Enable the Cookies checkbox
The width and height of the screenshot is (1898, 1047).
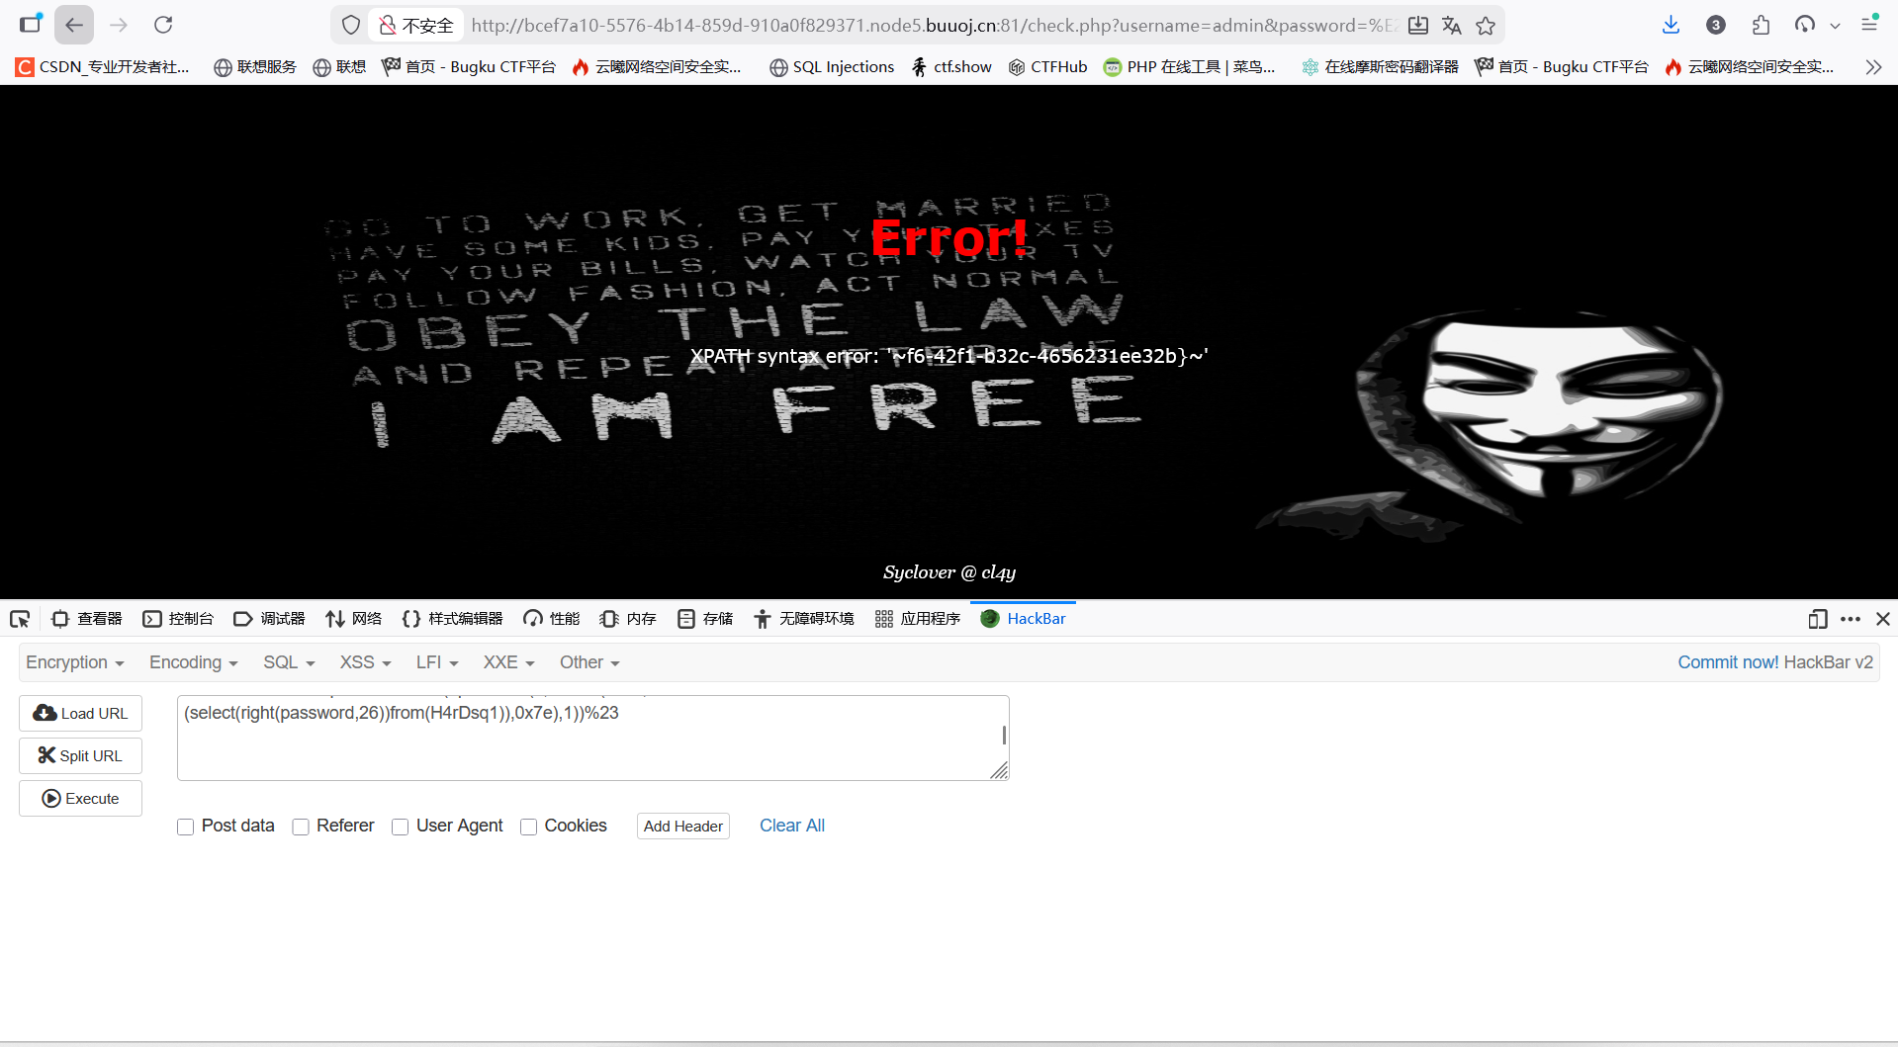528,827
